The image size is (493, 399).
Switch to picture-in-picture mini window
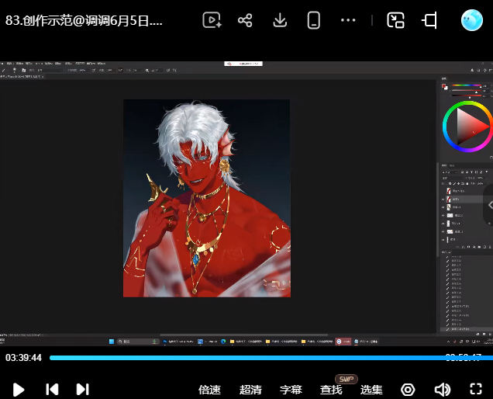tap(395, 20)
